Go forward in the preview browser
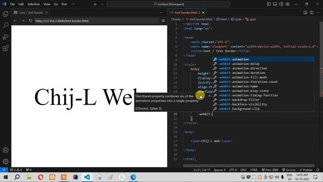 (23, 21)
